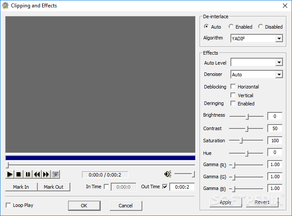
Task: Cancel the dialog
Action: coord(126,206)
